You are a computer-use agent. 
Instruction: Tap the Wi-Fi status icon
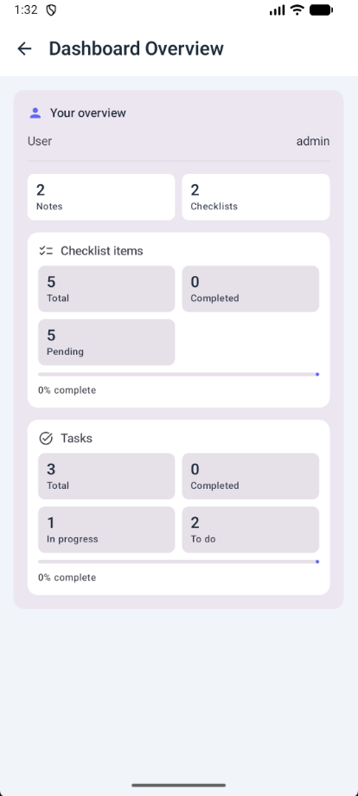[x=297, y=10]
